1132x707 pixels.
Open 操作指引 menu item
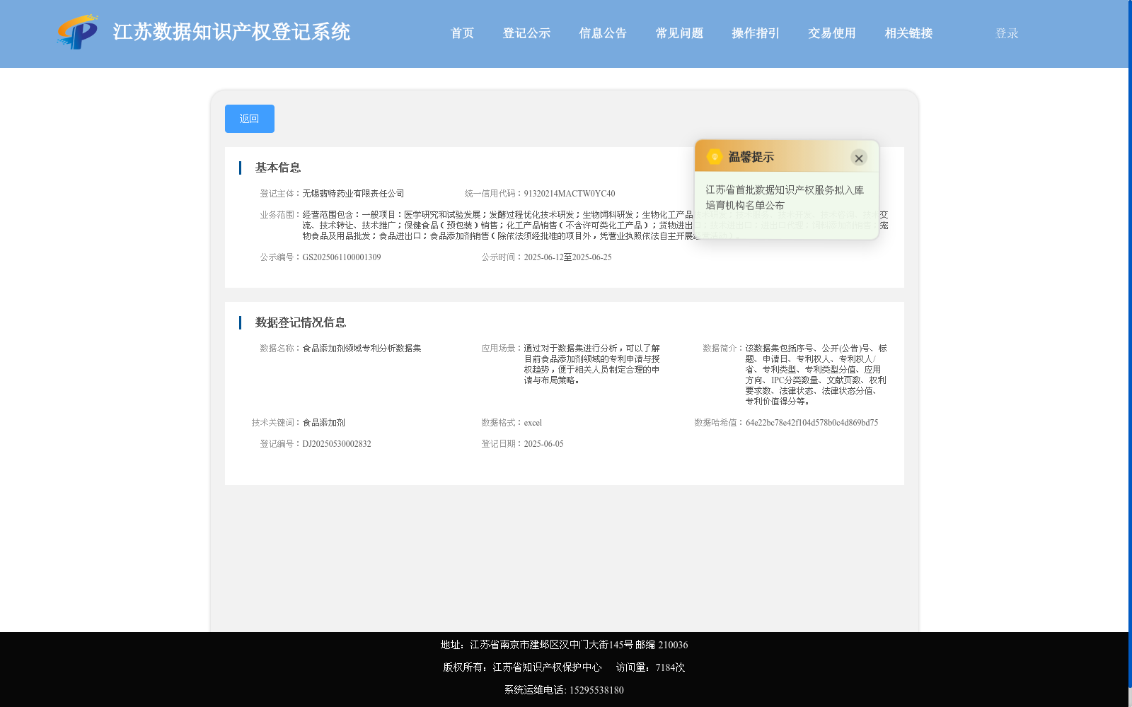click(756, 33)
